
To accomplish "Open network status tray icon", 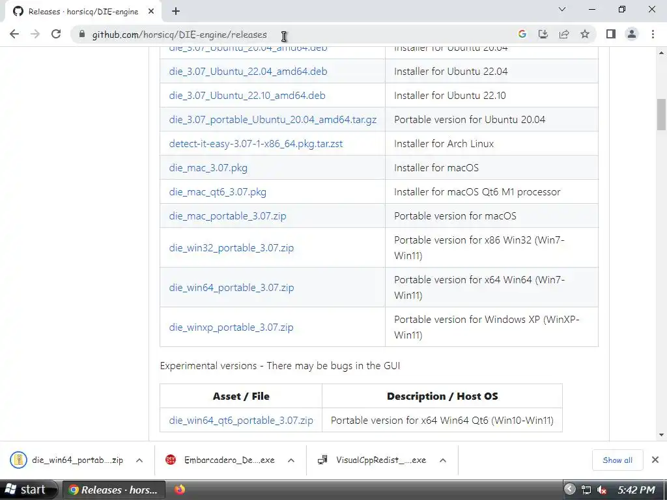I will pyautogui.click(x=586, y=490).
